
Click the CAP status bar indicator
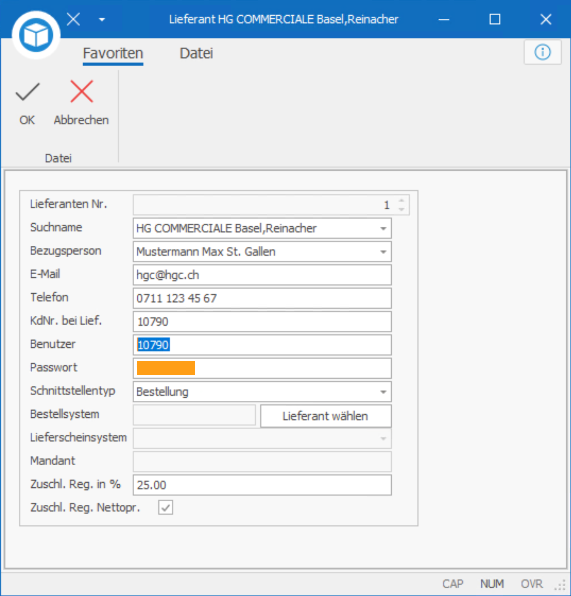tap(452, 584)
